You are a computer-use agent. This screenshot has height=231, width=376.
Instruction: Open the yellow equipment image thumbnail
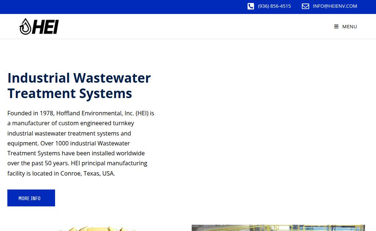(x=97, y=228)
